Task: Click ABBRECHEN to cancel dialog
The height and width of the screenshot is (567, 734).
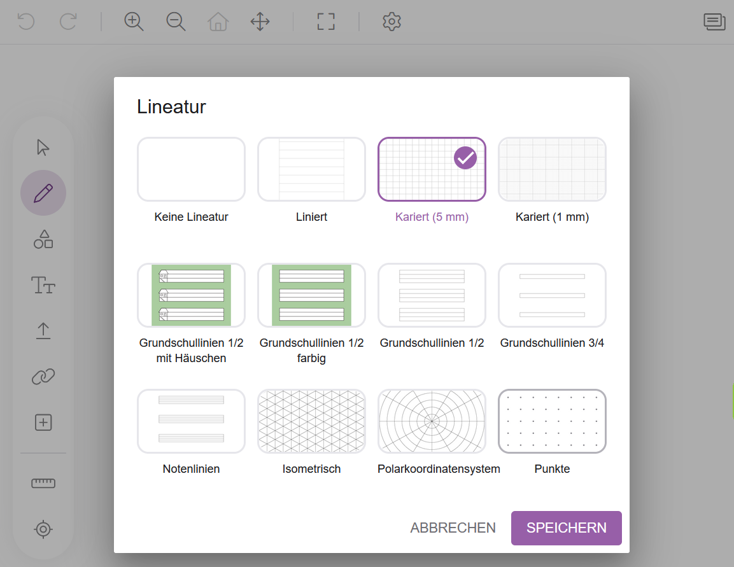Action: (x=453, y=528)
